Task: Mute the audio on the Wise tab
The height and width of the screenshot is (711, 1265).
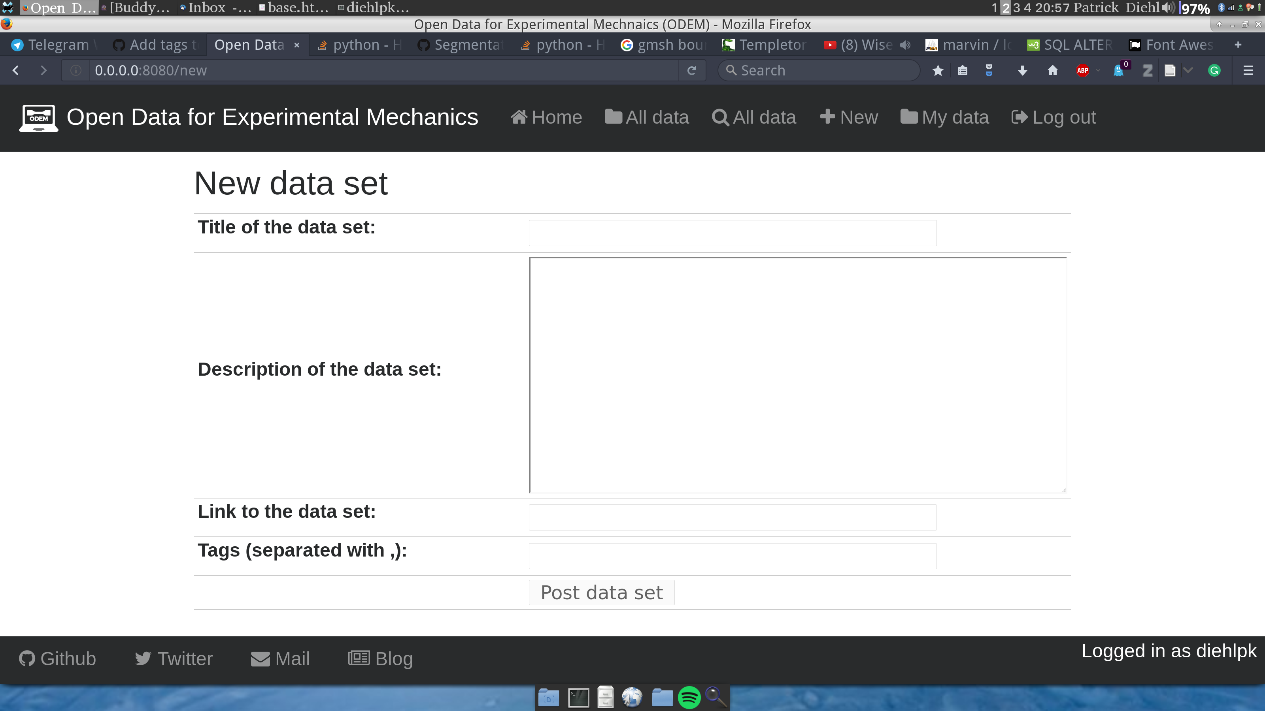Action: [x=904, y=45]
